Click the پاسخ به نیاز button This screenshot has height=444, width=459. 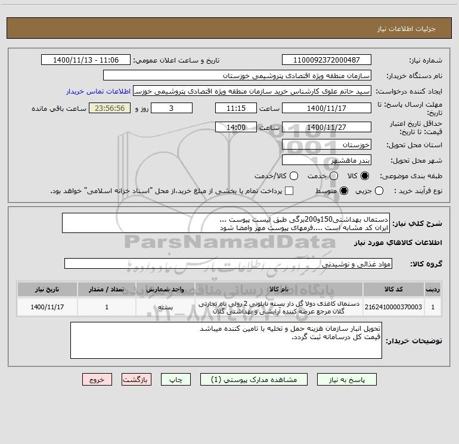(x=346, y=380)
